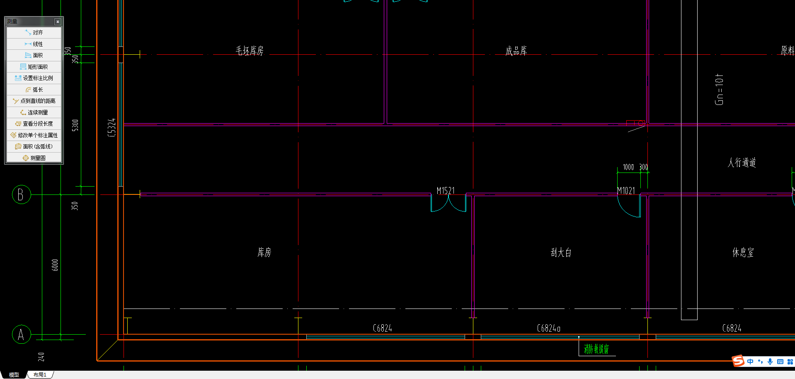Select the M1021 door label
795x379 pixels.
pos(626,191)
